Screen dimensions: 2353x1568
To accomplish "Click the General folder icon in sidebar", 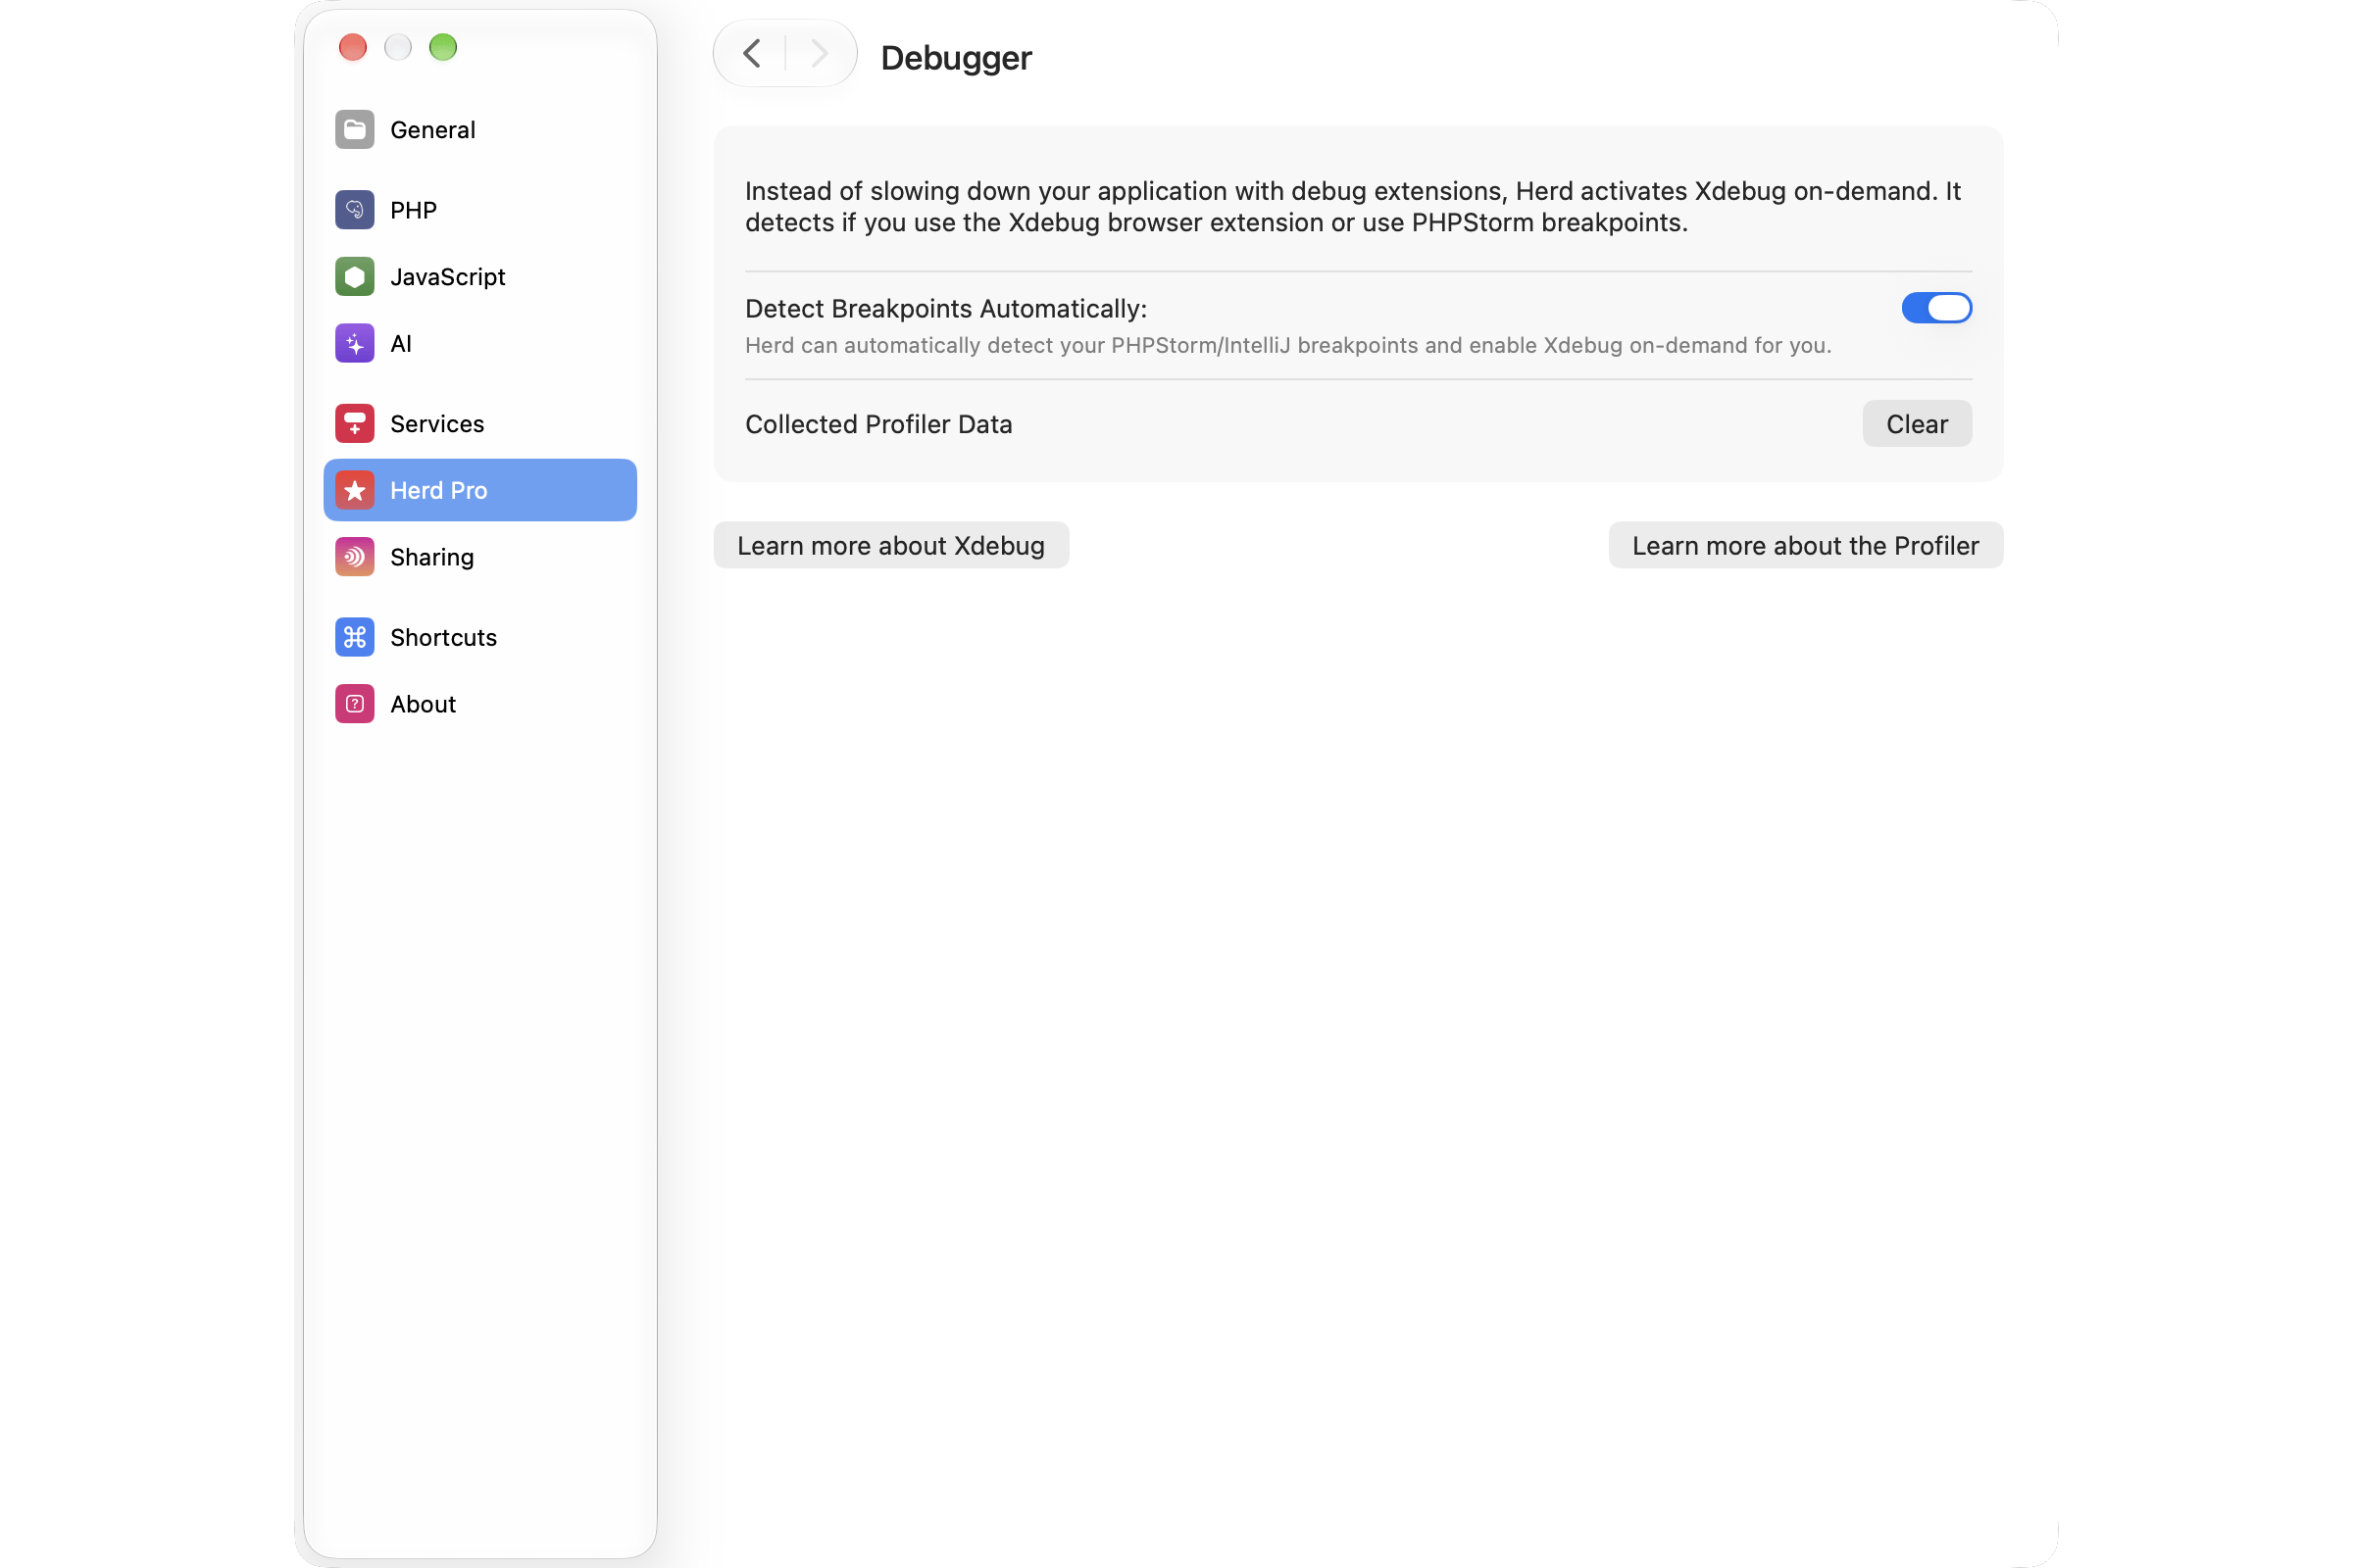I will (354, 130).
